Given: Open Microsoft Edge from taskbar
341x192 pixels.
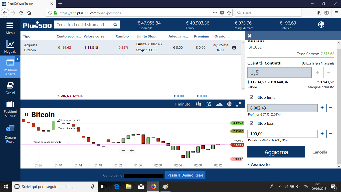Looking at the screenshot, I should [117, 186].
